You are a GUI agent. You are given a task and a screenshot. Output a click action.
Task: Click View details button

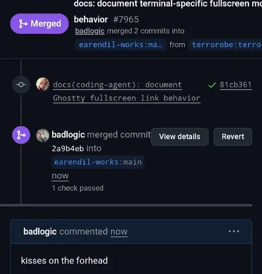coord(180,136)
